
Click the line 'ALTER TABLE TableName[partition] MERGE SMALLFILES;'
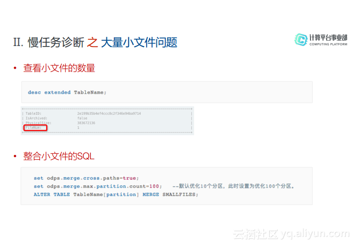click(x=116, y=195)
